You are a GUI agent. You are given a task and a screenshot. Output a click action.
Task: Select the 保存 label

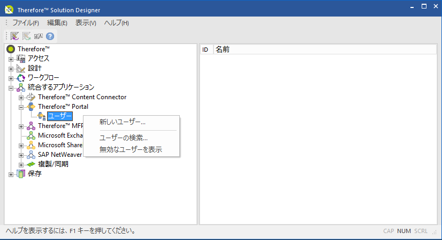pos(35,174)
